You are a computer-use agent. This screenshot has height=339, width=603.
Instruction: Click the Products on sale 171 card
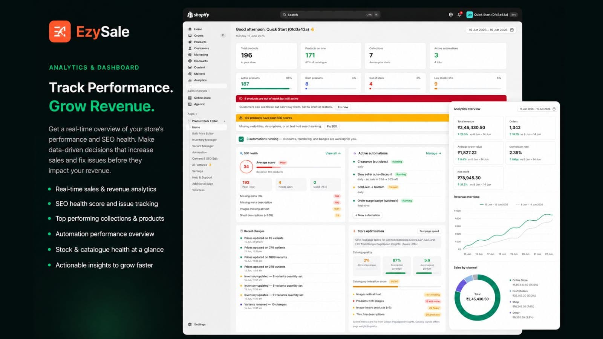click(331, 56)
